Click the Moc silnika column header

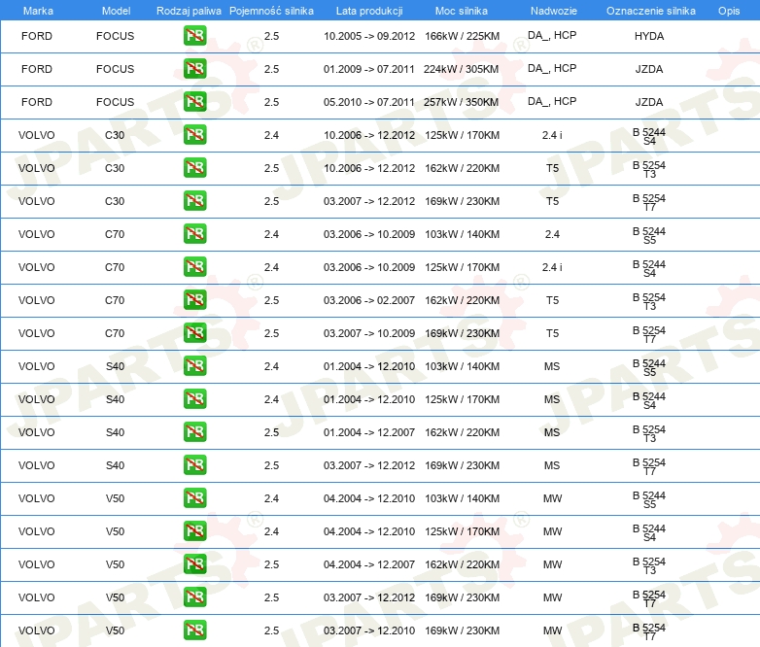pyautogui.click(x=462, y=11)
